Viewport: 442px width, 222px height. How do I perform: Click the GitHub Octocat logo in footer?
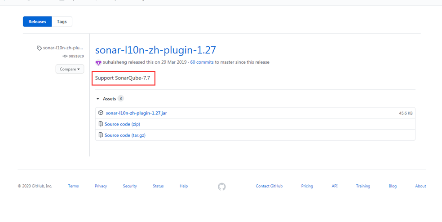222,187
